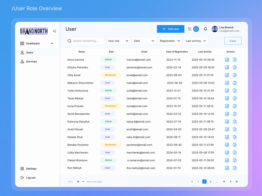Edit Maksym Shevchenko's record
The height and width of the screenshot is (196, 262).
pos(227,83)
